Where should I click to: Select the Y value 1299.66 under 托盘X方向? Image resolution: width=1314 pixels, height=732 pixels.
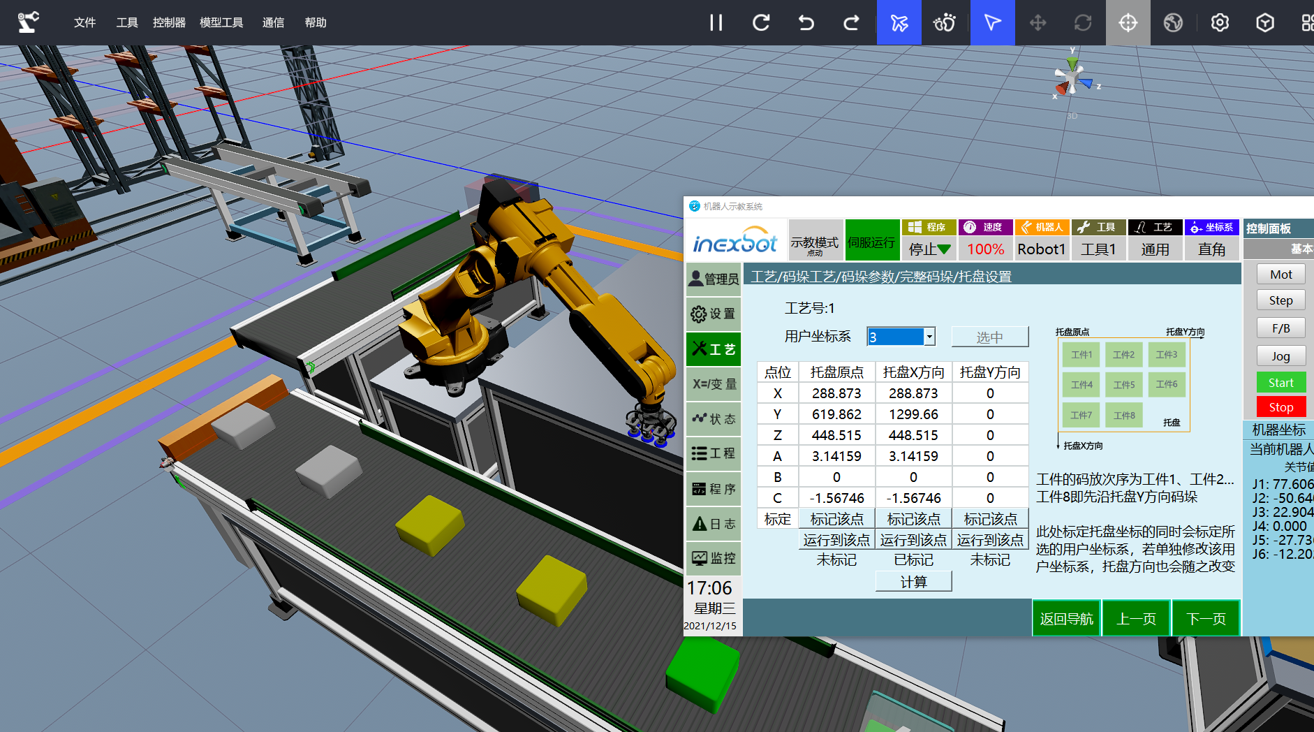click(x=913, y=414)
